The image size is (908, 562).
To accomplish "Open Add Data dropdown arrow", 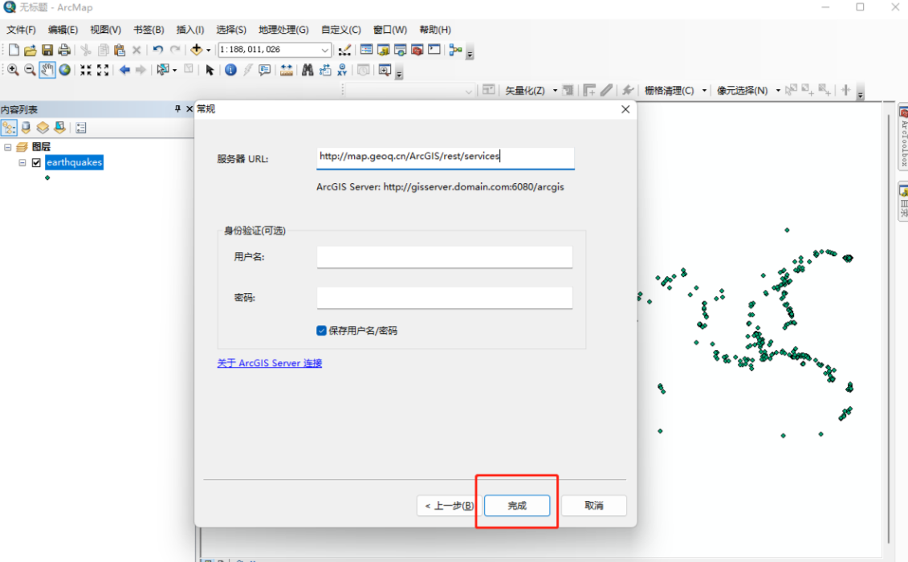I will click(209, 51).
